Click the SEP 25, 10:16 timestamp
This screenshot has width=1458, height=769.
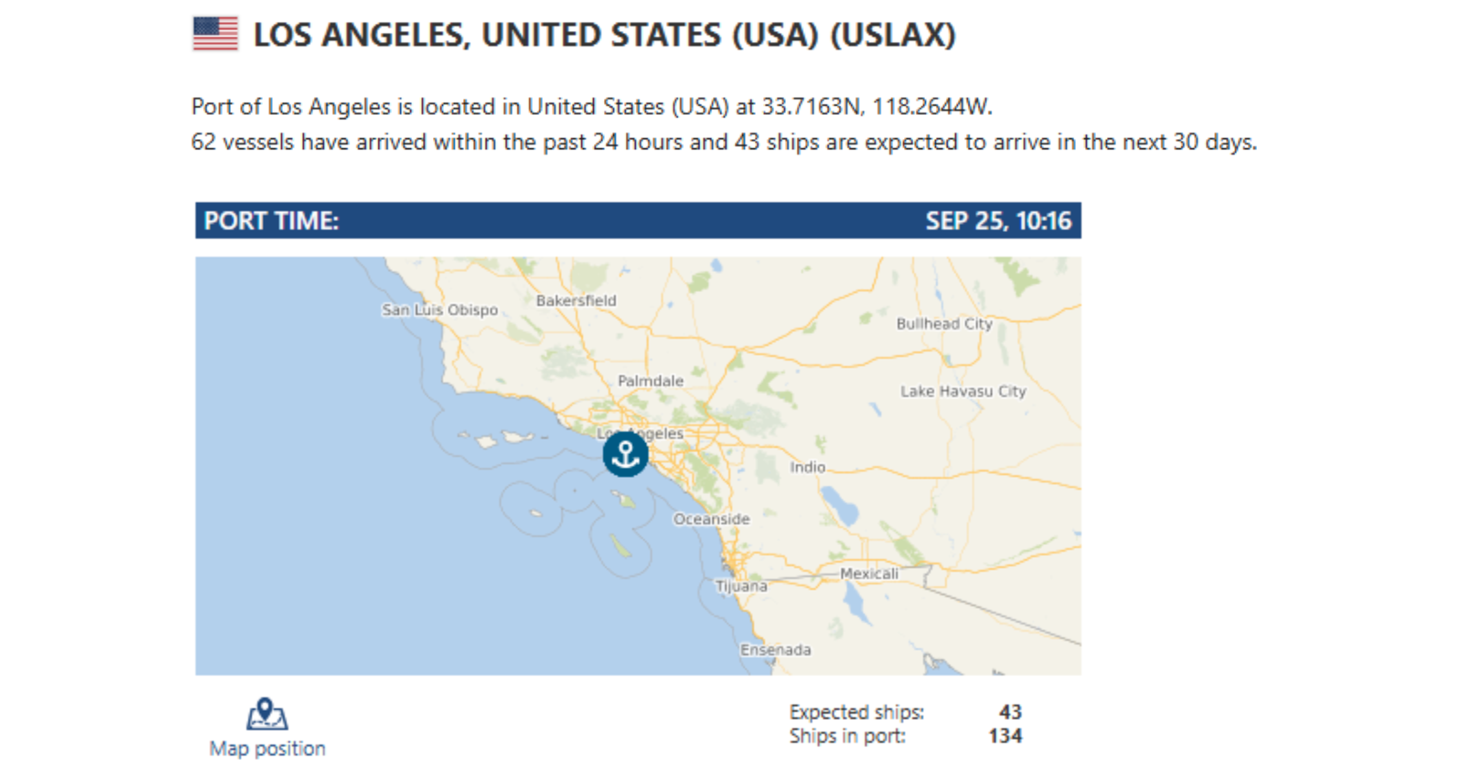click(x=998, y=221)
